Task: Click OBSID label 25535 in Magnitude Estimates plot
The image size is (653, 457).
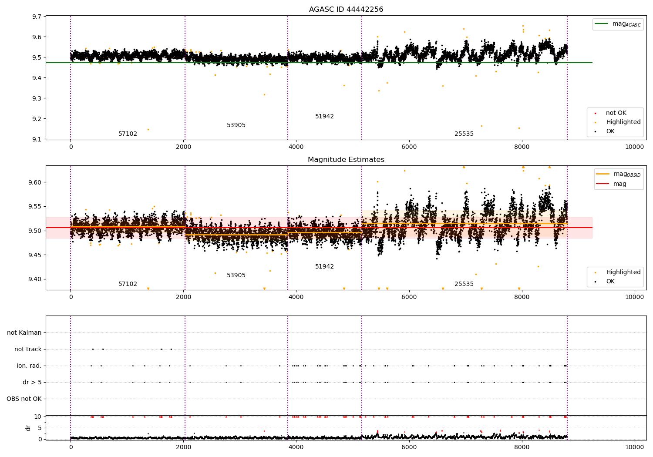Action: (464, 284)
